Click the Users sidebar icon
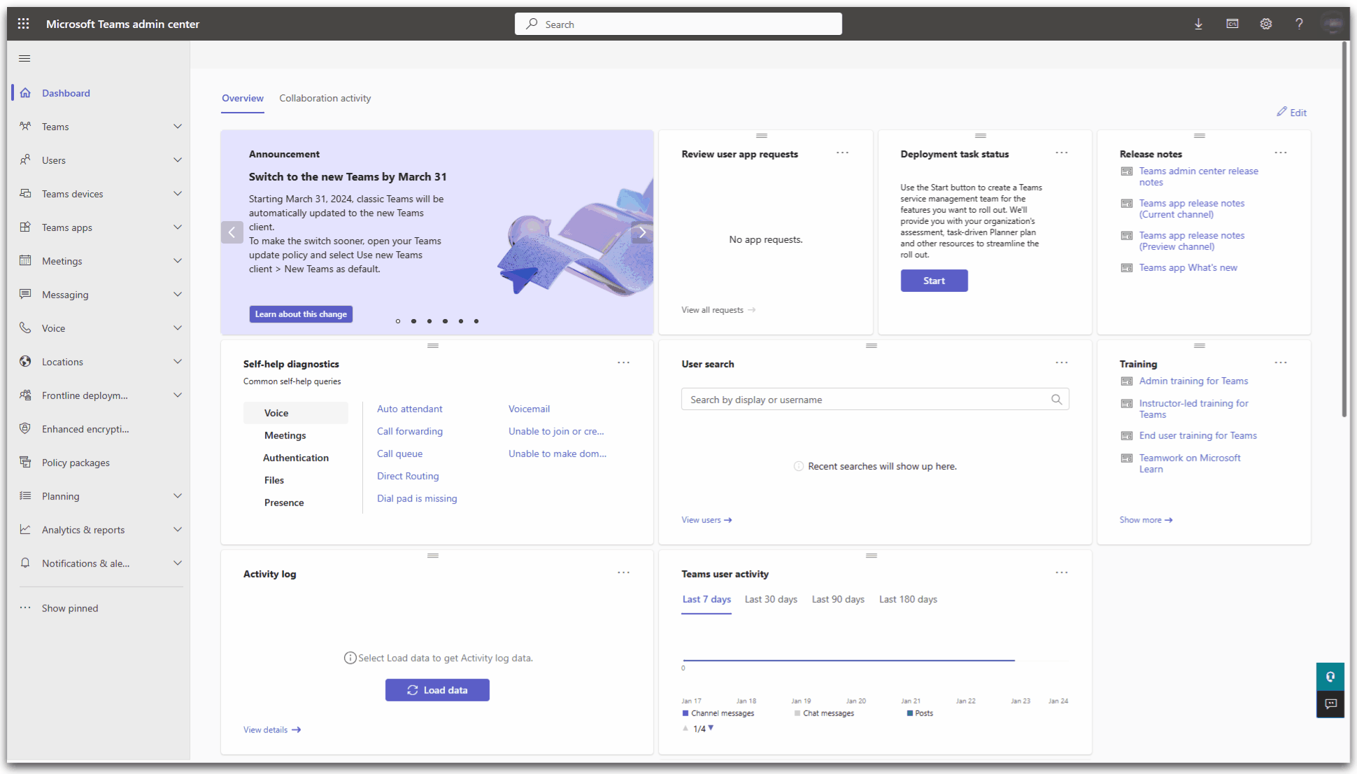The image size is (1357, 774). coord(25,160)
